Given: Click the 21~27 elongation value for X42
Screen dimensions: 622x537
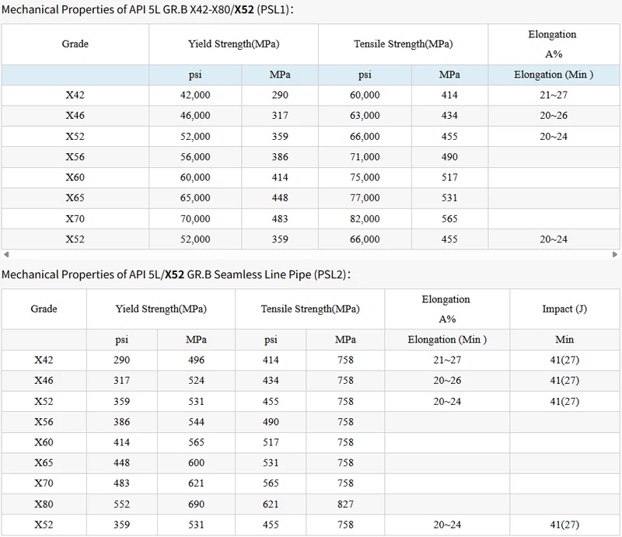Looking at the screenshot, I should point(554,95).
